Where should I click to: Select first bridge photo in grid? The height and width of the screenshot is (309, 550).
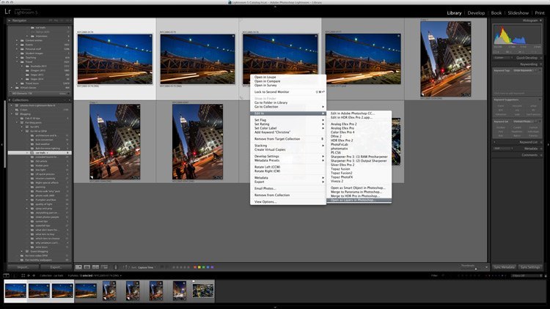tap(115, 59)
